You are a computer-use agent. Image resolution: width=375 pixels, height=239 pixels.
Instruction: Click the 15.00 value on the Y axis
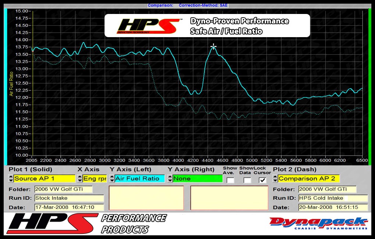(22, 11)
